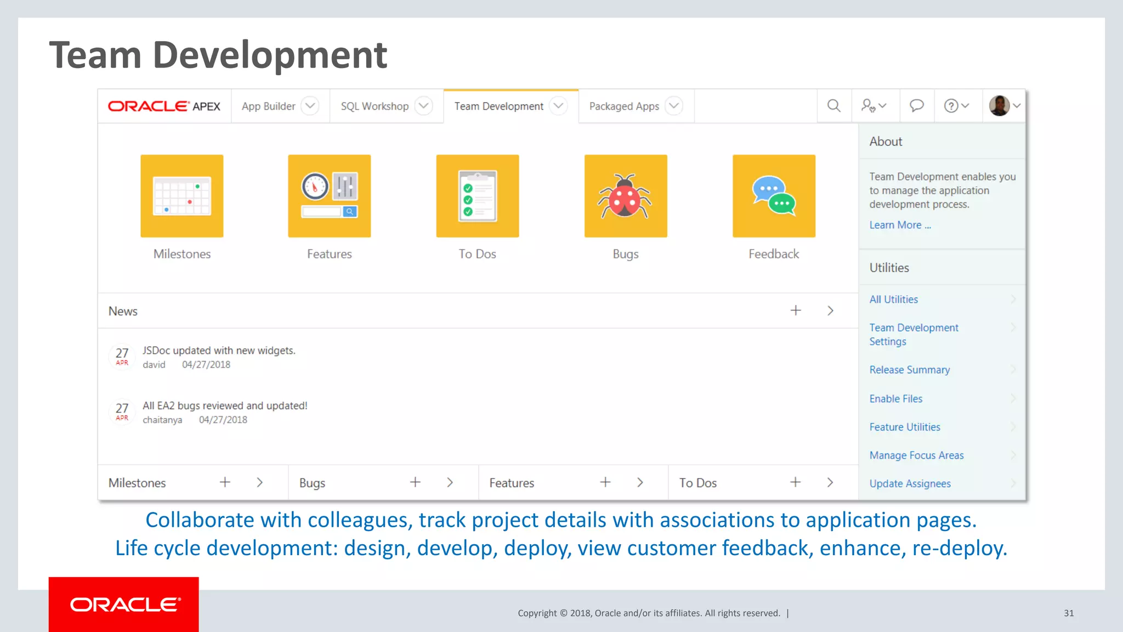Open the App Builder tab
The image size is (1123, 632).
coord(269,106)
